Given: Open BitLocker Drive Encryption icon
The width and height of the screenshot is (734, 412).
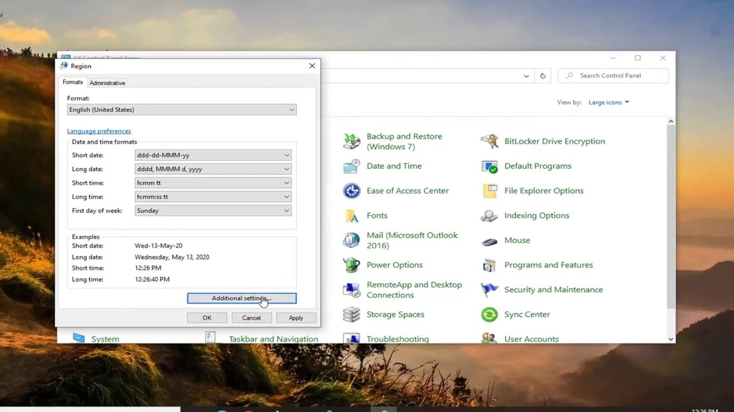Looking at the screenshot, I should pyautogui.click(x=489, y=141).
